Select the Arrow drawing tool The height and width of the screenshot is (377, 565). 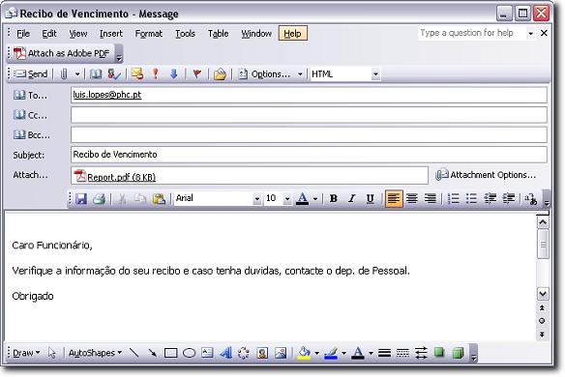[153, 353]
